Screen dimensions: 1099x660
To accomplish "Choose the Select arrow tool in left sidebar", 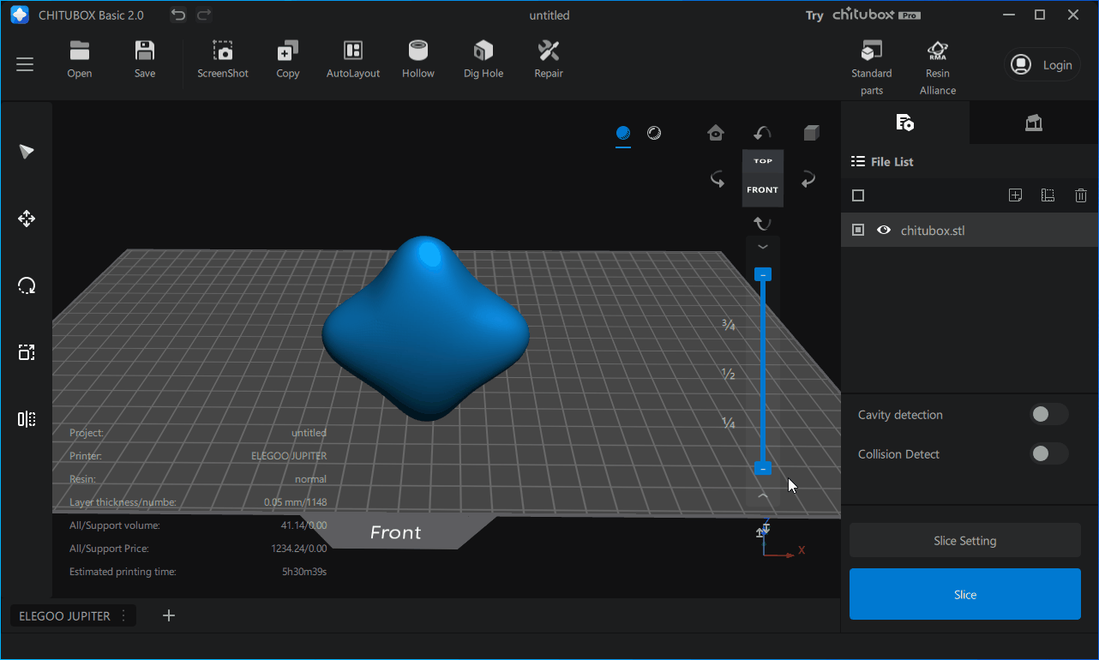I will (x=27, y=152).
